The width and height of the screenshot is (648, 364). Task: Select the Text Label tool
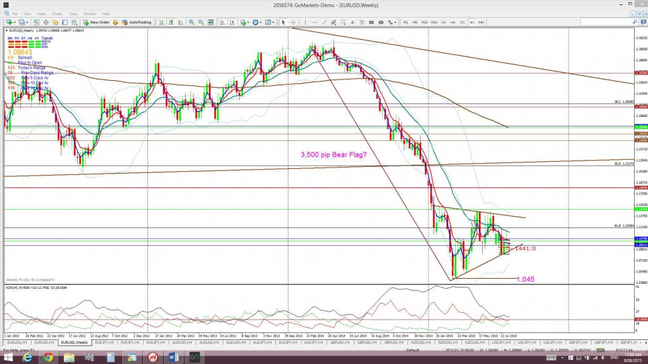pos(362,22)
